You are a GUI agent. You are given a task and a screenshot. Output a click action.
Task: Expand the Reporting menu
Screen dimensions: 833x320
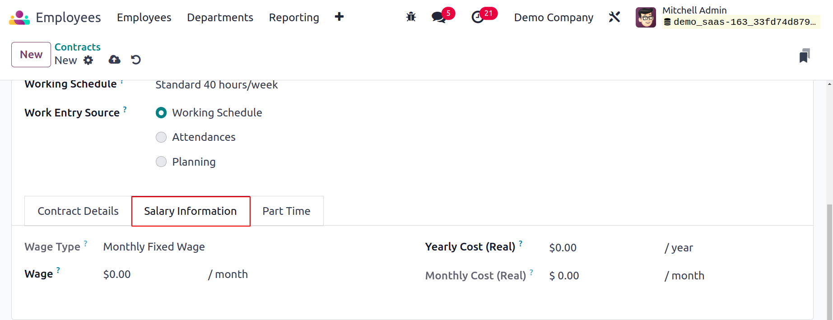coord(294,17)
